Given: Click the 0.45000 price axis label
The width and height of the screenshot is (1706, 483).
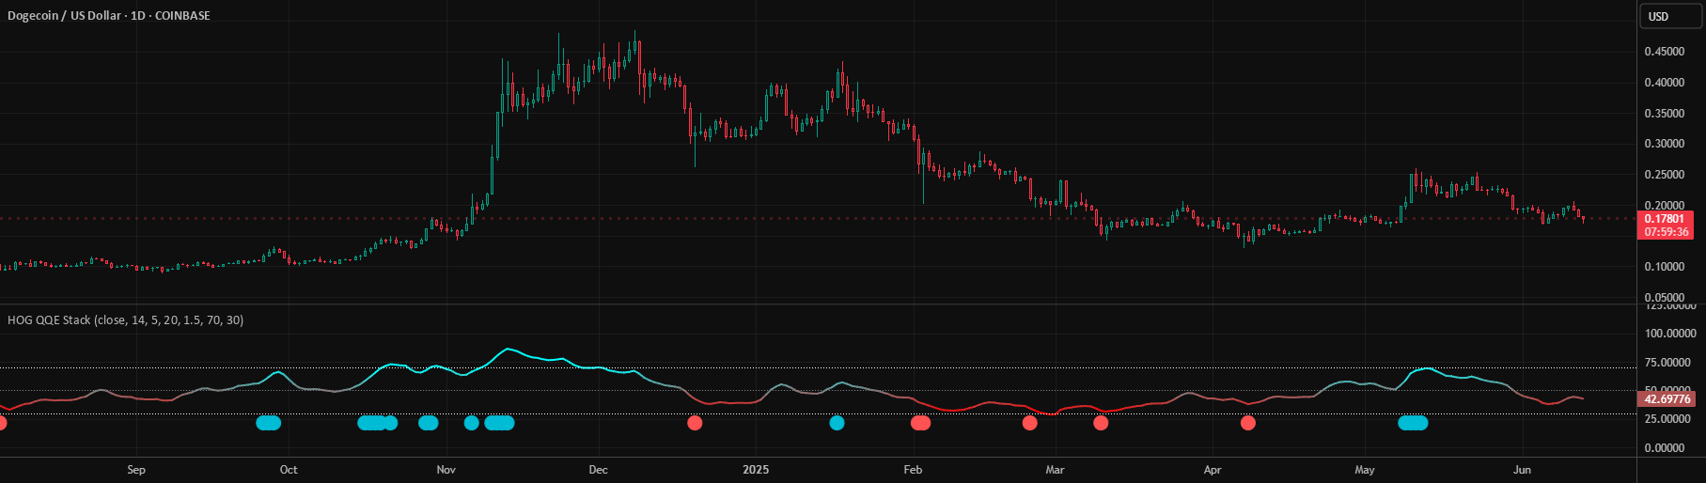Looking at the screenshot, I should (1665, 53).
